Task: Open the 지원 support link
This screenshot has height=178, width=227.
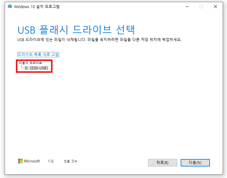Action: click(x=50, y=161)
